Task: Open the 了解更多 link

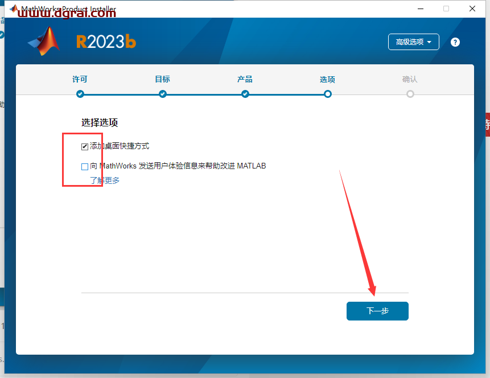Action: click(x=105, y=180)
